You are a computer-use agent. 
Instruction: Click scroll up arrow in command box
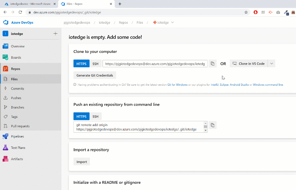click(206, 123)
